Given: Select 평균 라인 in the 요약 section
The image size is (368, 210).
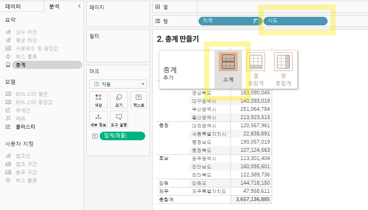Looking at the screenshot, I should tap(26, 40).
